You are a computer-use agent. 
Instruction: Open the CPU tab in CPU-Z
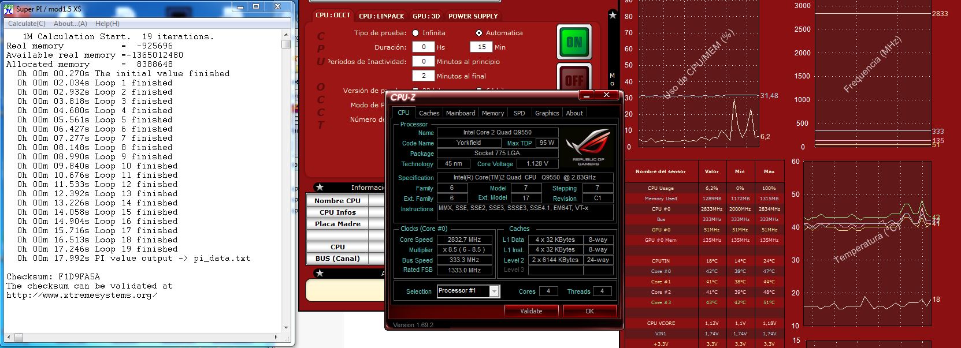click(x=403, y=113)
